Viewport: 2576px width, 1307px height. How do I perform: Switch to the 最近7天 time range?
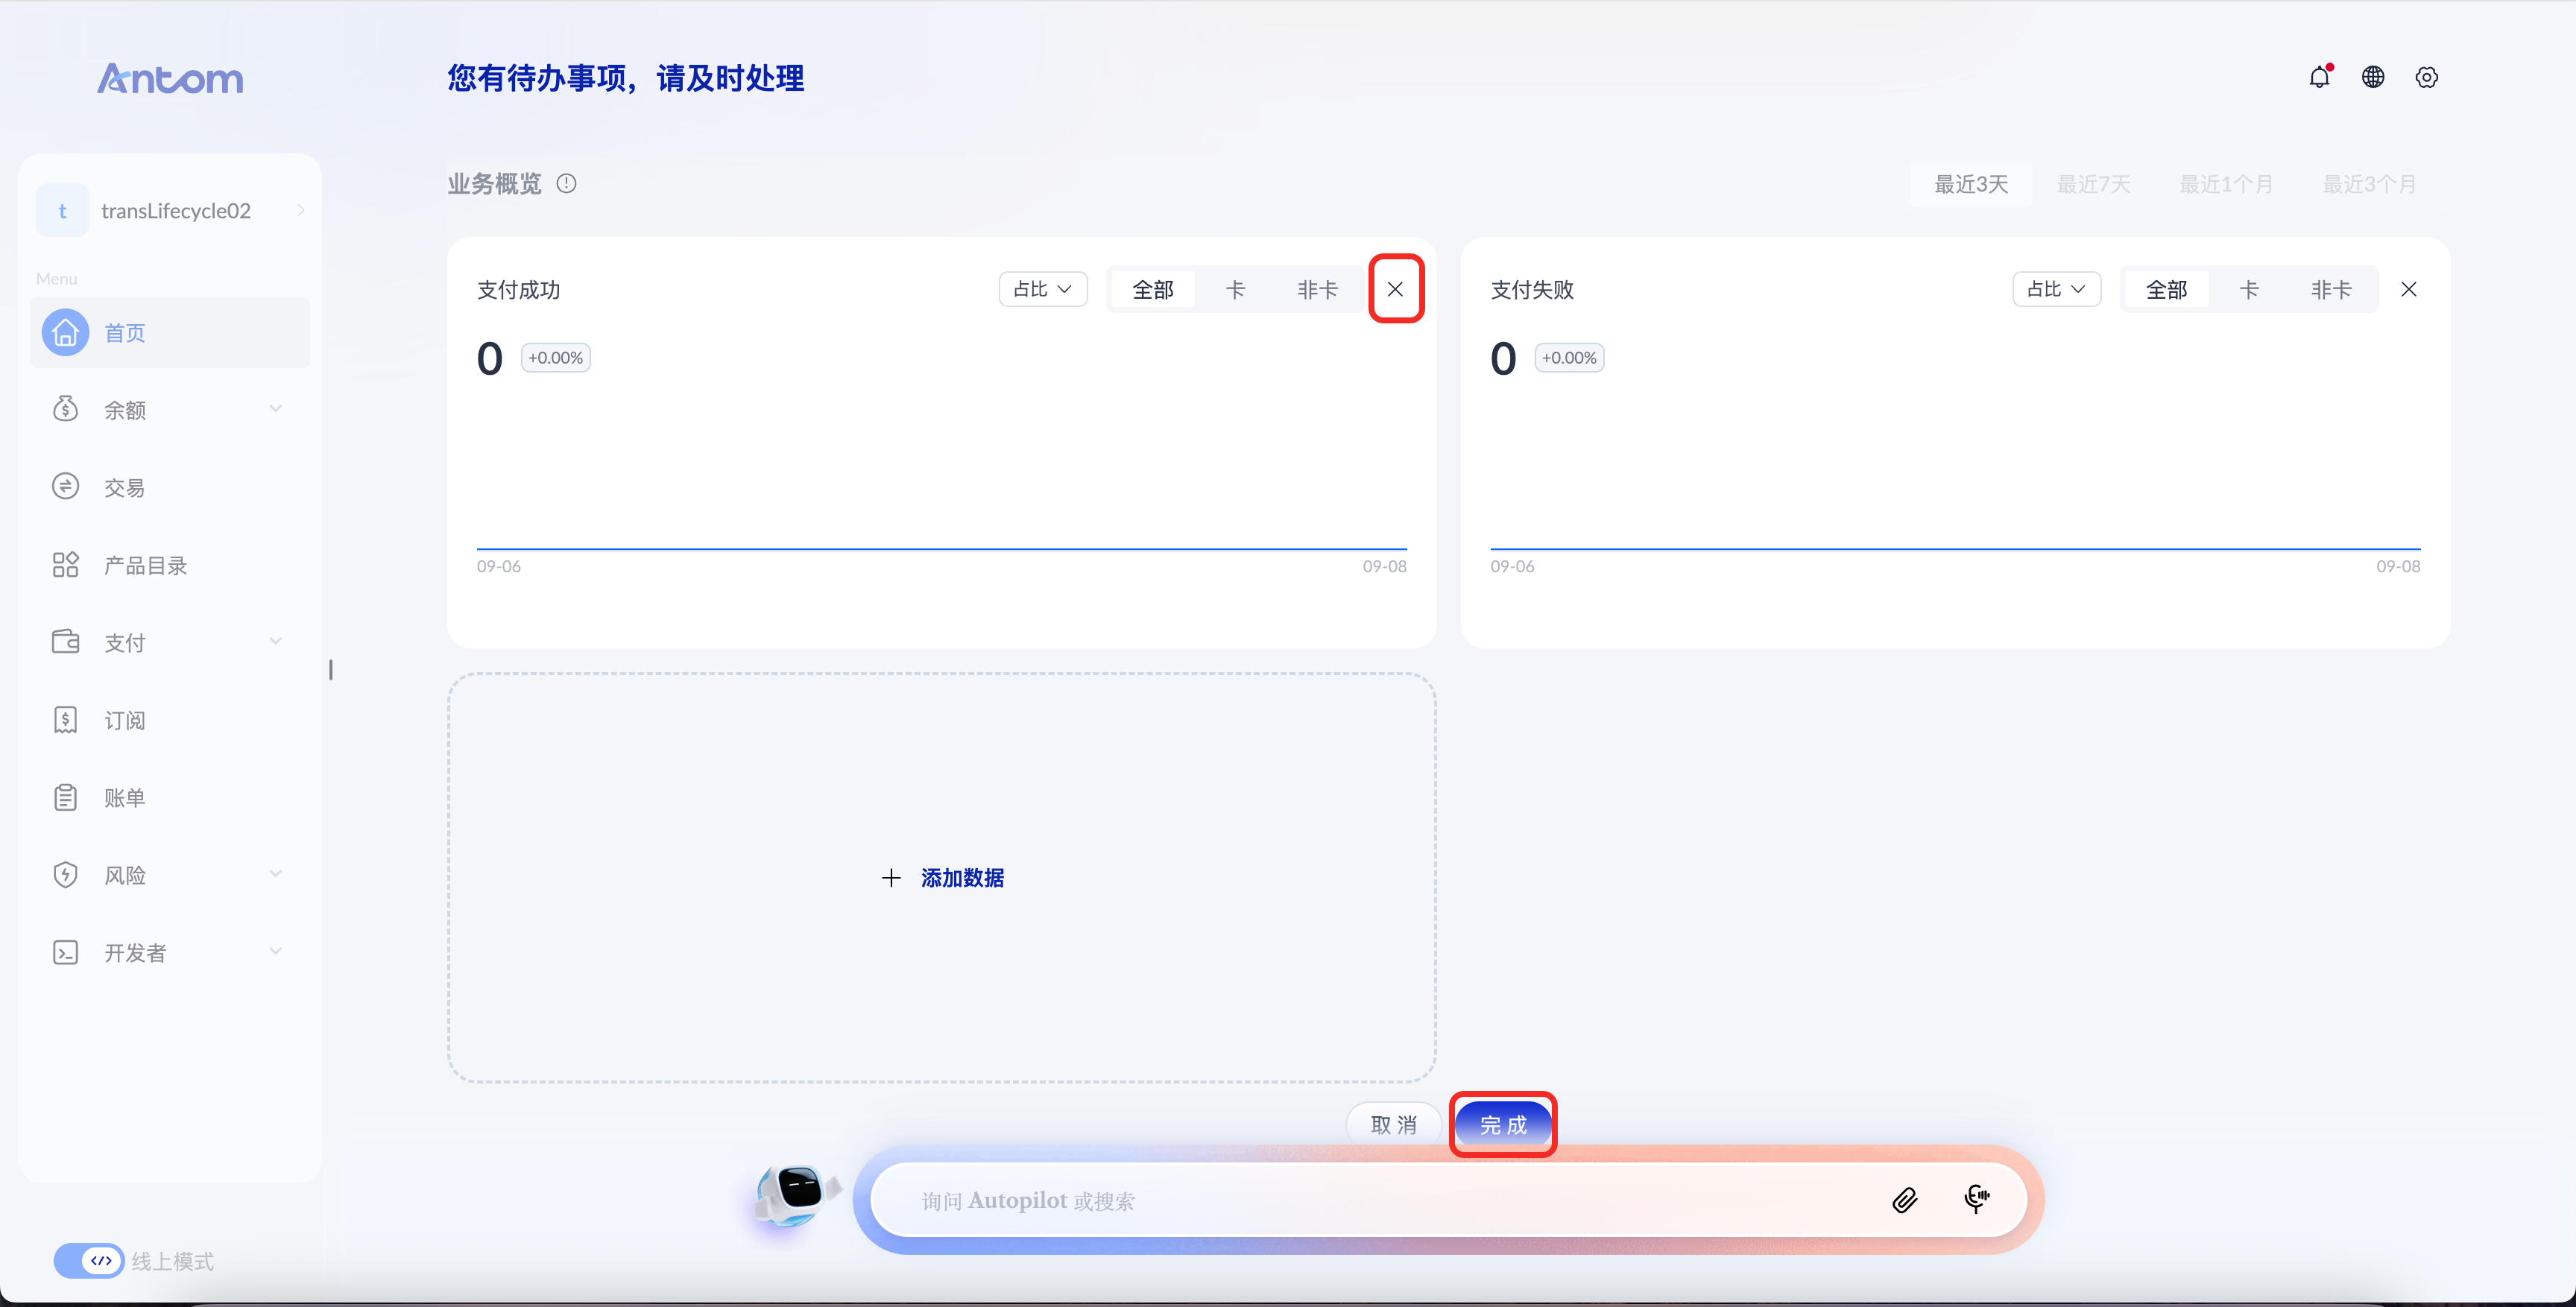(2093, 184)
